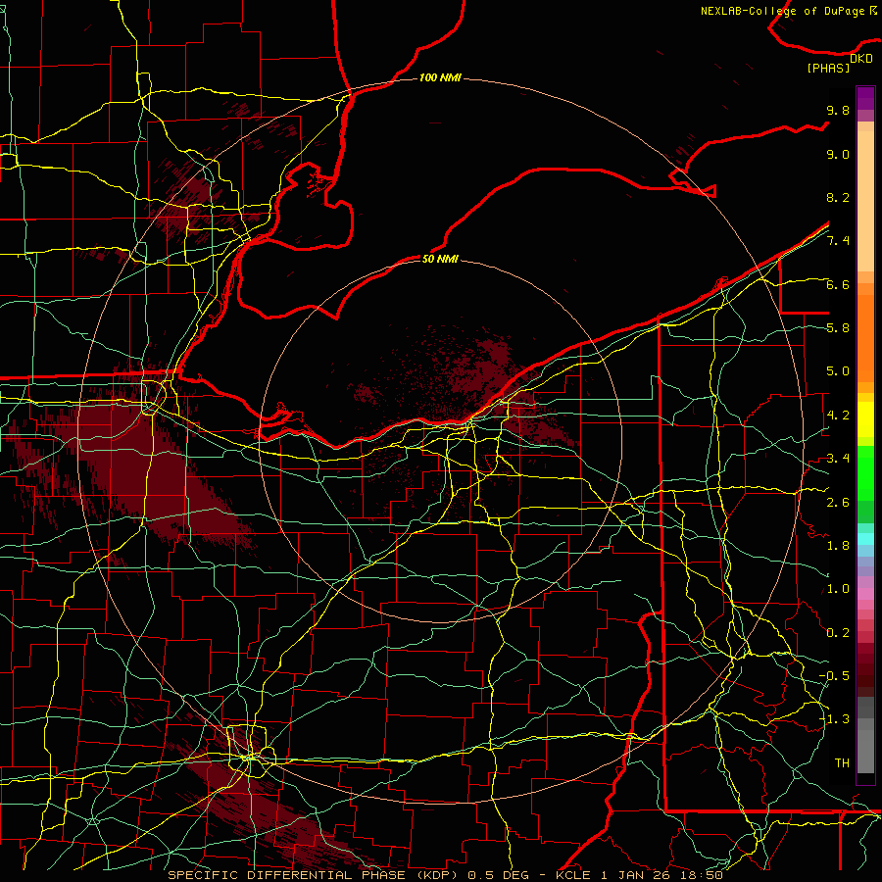Click the 1.8 scale value
882x882 pixels.
point(838,546)
